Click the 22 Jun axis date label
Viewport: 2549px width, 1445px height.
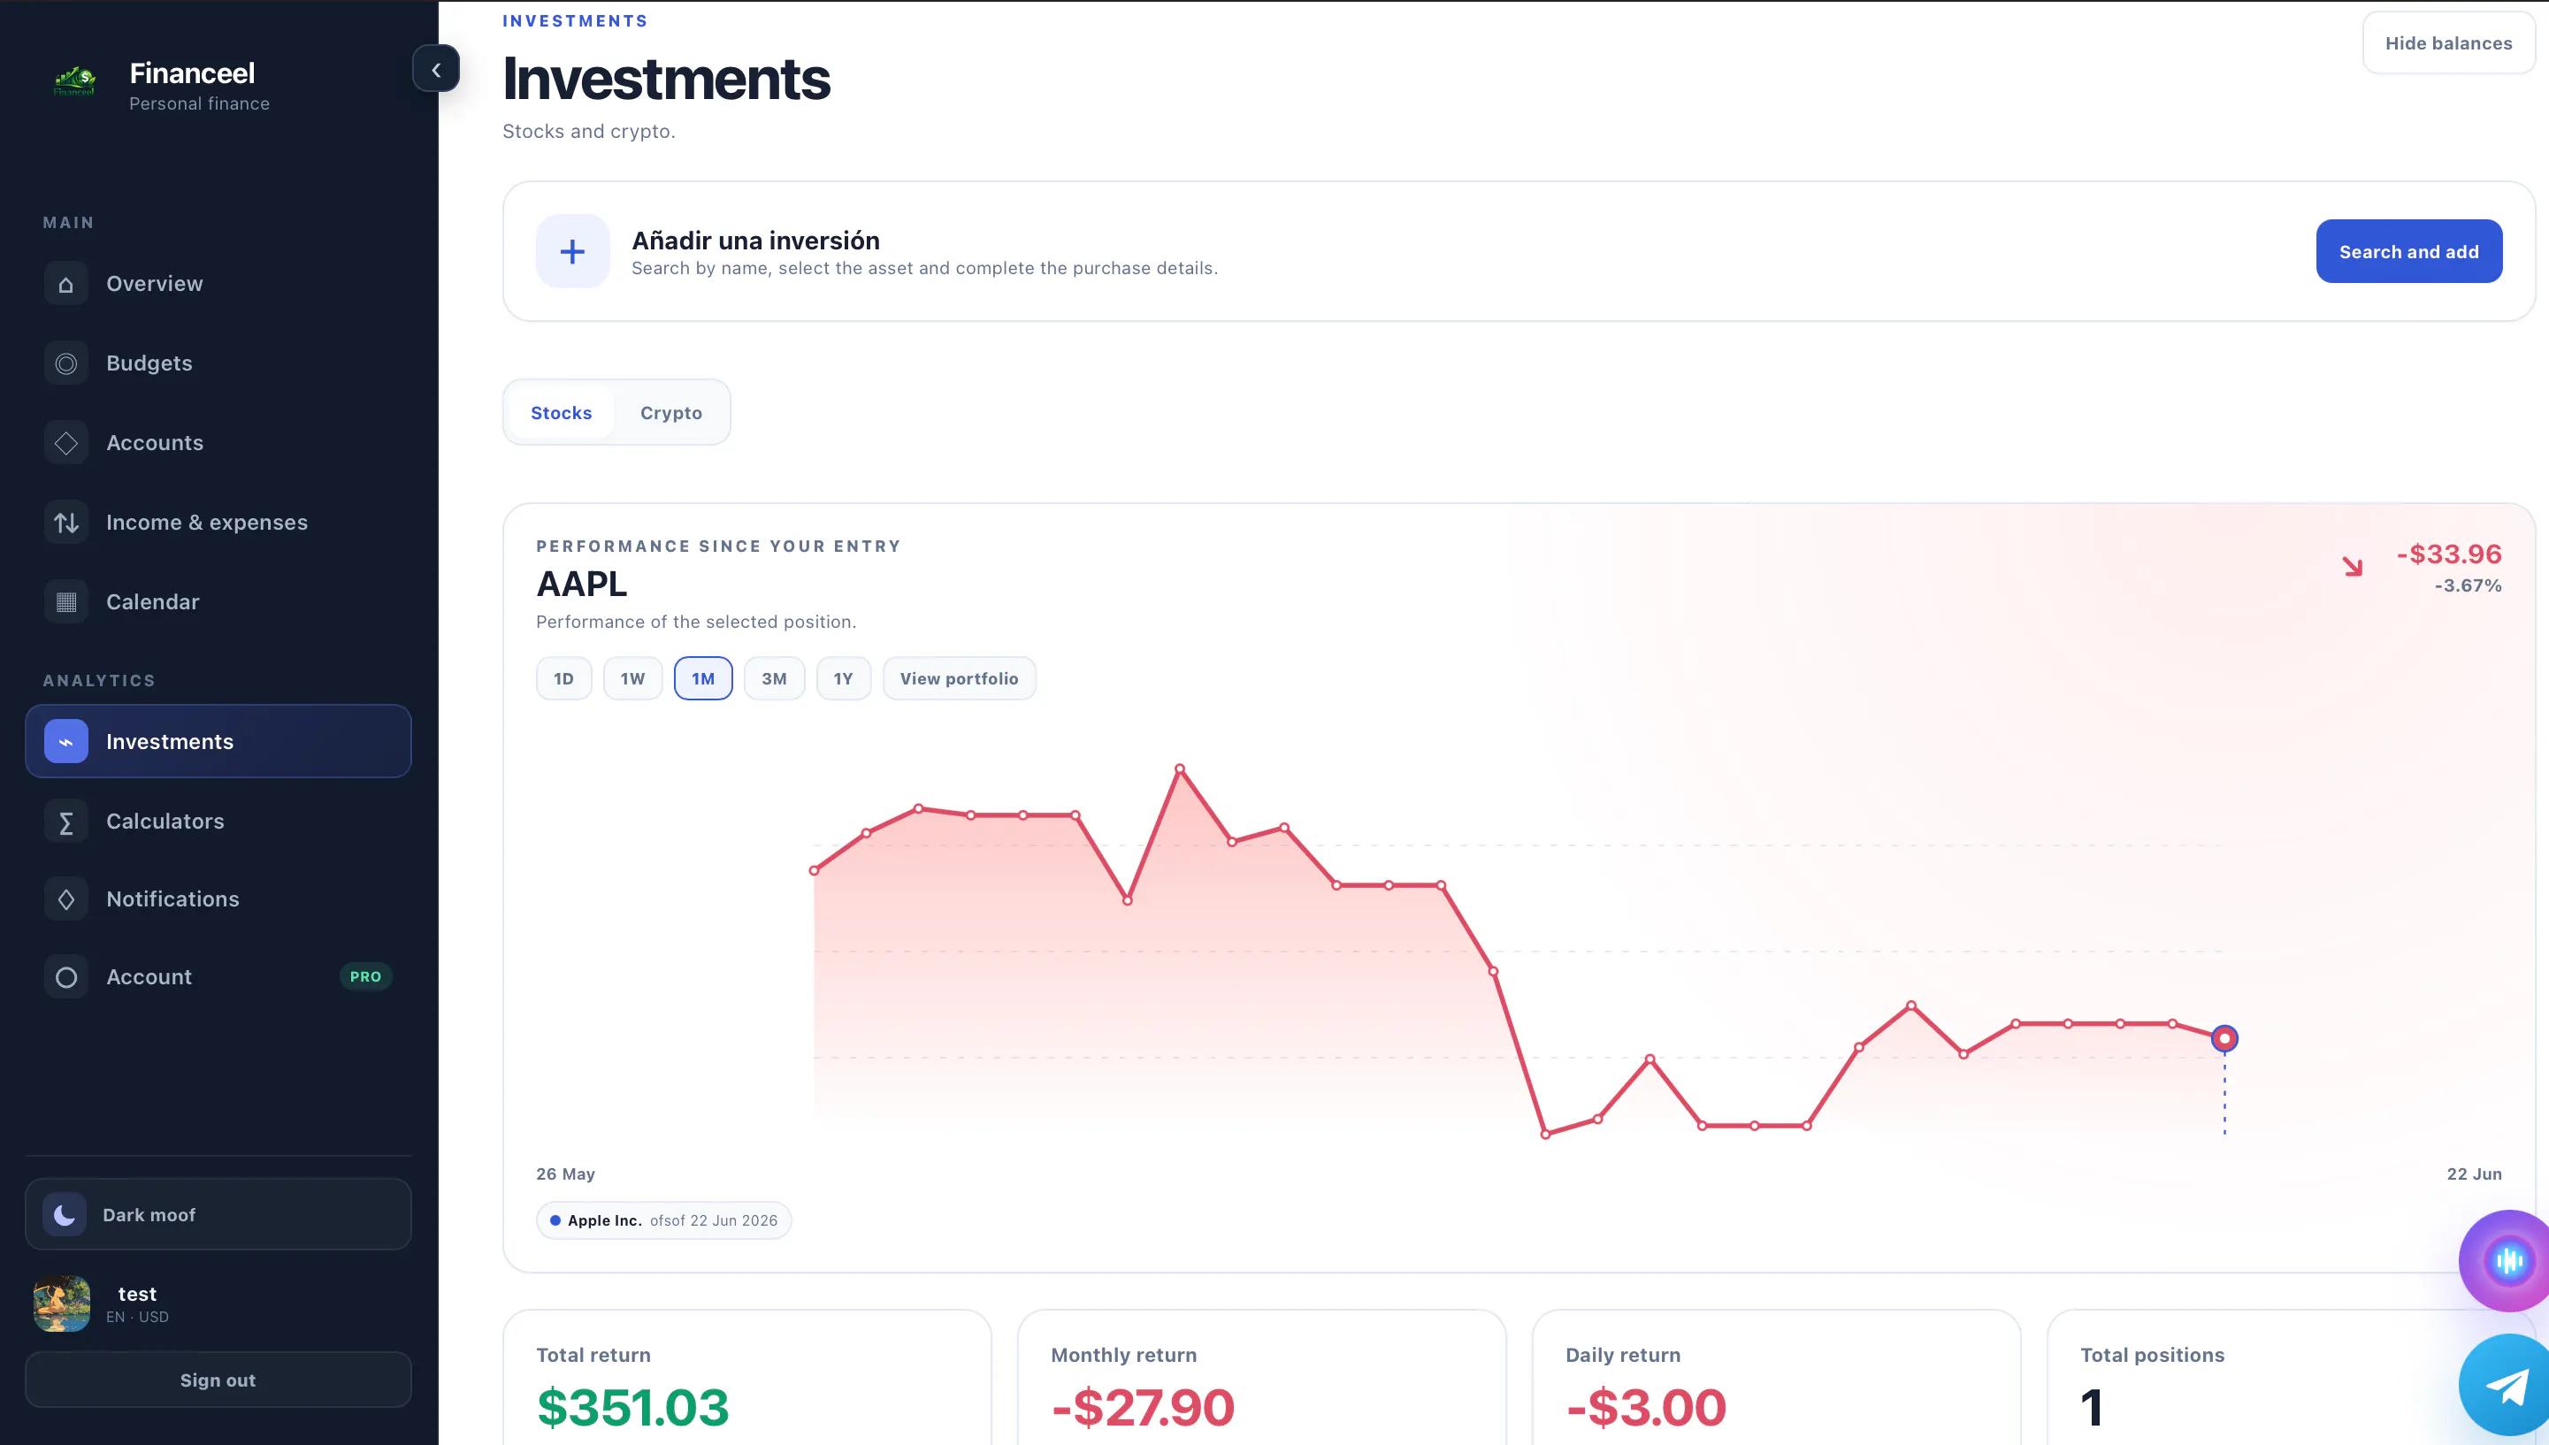[2474, 1174]
